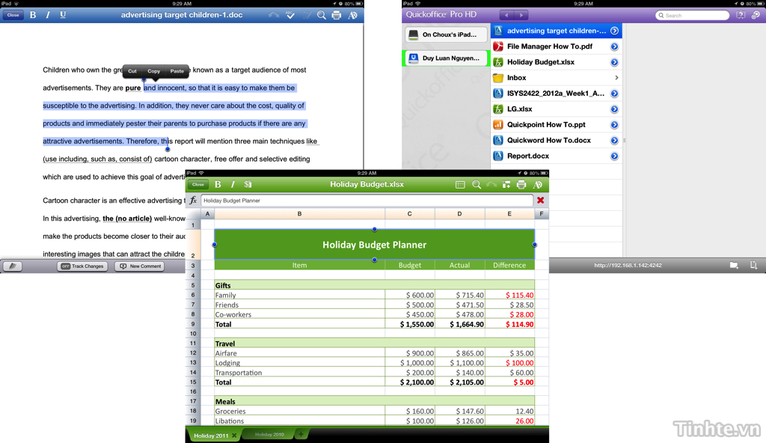Viewport: 766px width, 443px height.
Task: Select the Duy Luan Nguyen storage location
Action: 447,58
